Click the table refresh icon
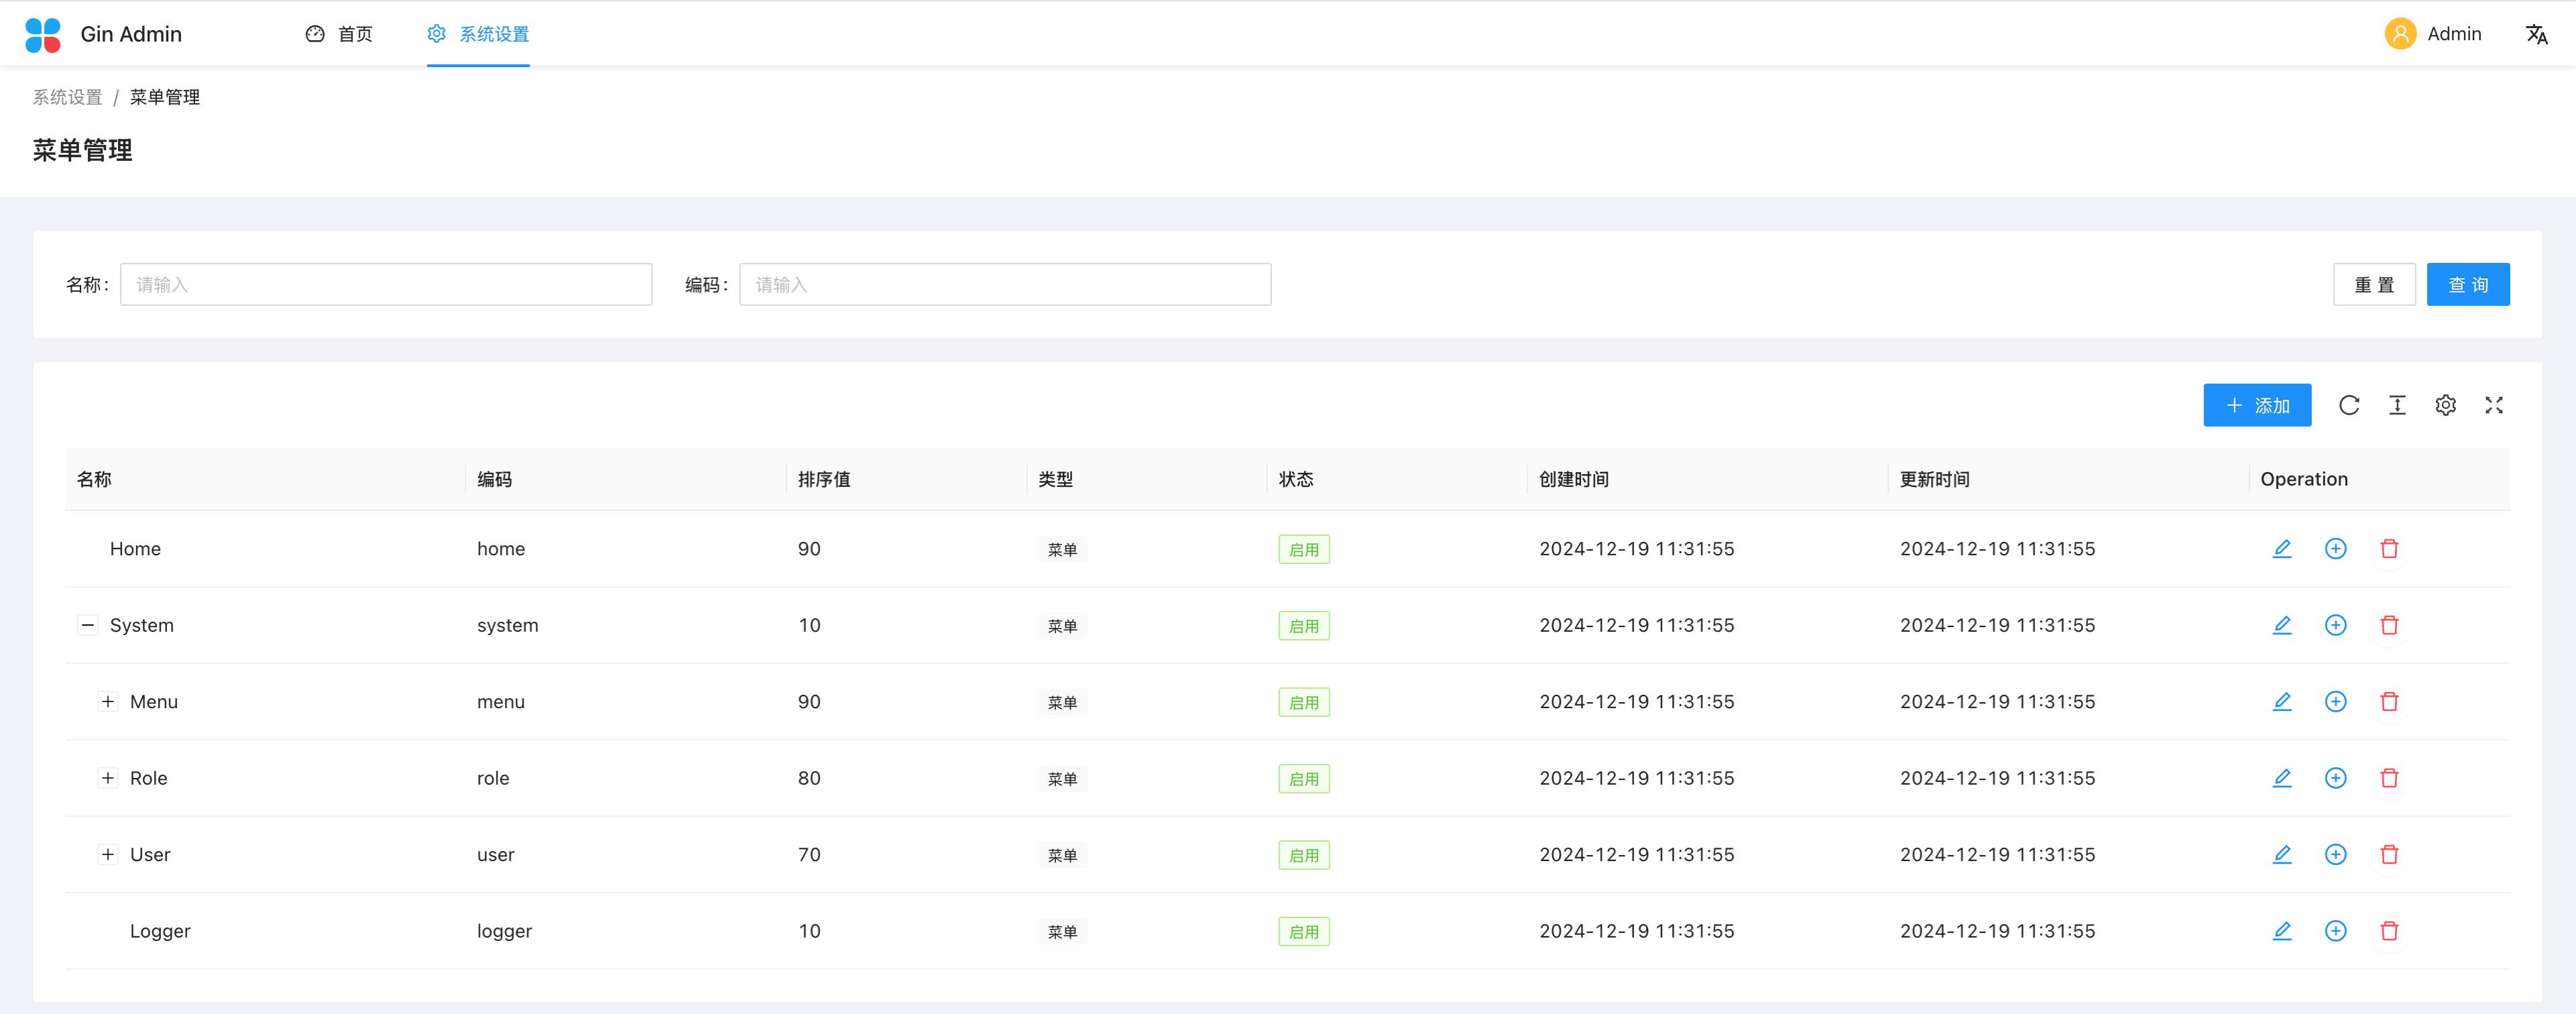Screen dimensions: 2576x1014 point(2349,405)
